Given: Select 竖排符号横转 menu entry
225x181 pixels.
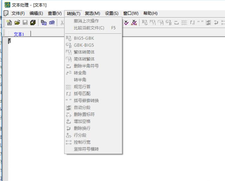Looking at the screenshot, I should (93, 149).
